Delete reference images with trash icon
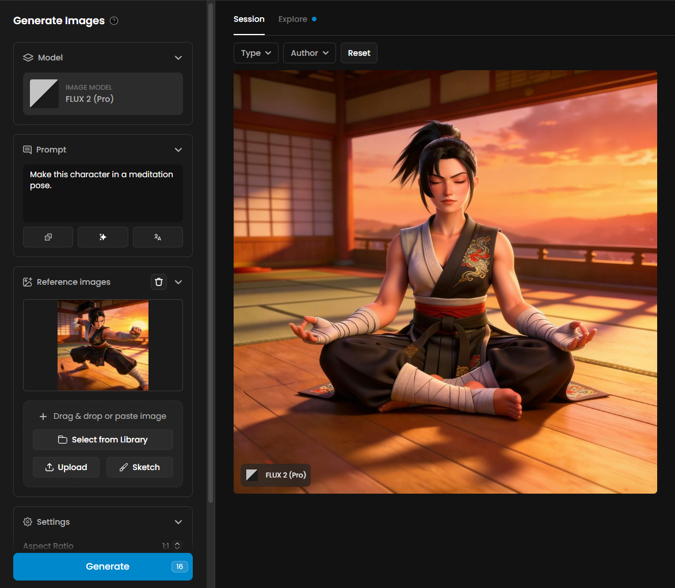675x588 pixels. click(x=159, y=282)
